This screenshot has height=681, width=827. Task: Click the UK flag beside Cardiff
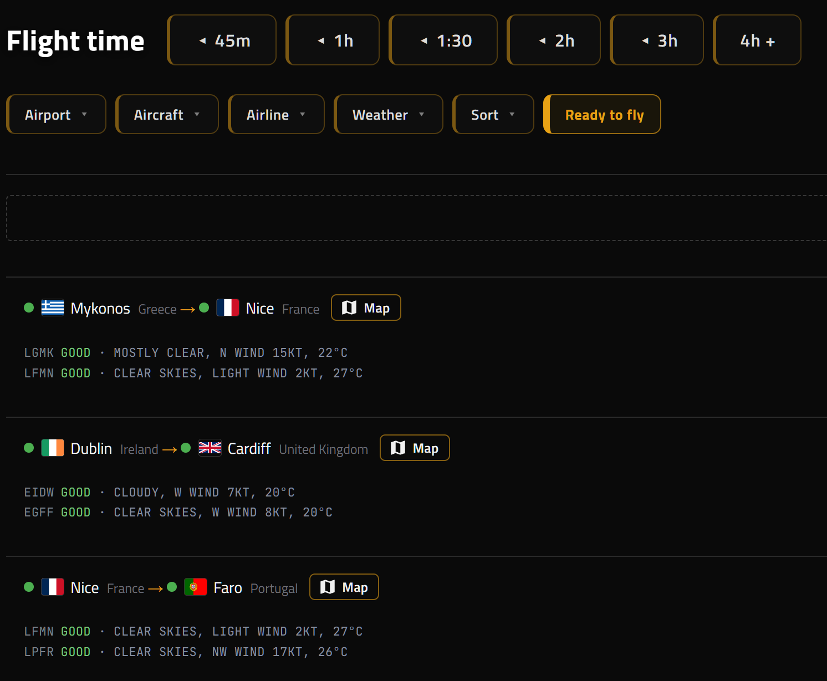210,448
